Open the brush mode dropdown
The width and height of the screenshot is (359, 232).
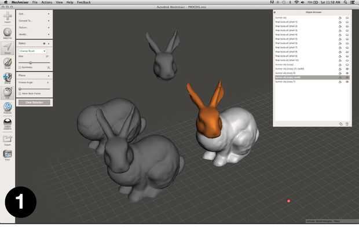(x=32, y=51)
